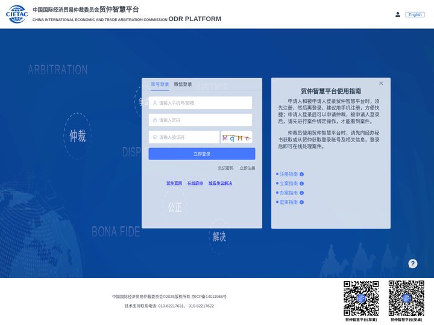Click the 贸仲智慧平台(安卓) QR code

pyautogui.click(x=406, y=299)
